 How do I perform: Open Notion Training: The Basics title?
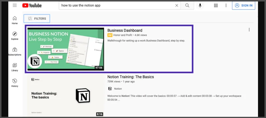click(130, 77)
